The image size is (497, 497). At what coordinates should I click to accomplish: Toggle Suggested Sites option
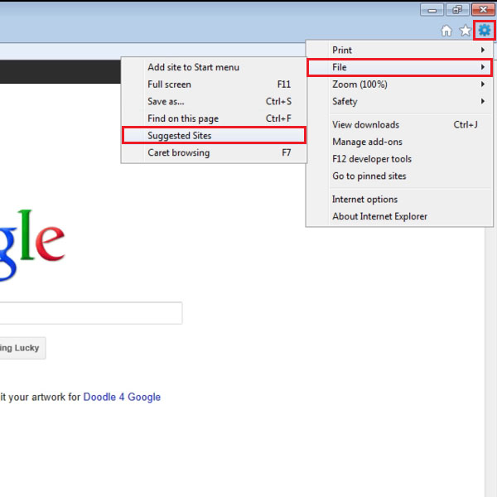point(213,136)
